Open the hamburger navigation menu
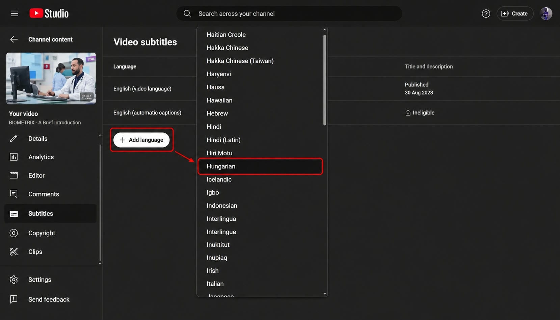Image resolution: width=560 pixels, height=320 pixels. (x=14, y=14)
